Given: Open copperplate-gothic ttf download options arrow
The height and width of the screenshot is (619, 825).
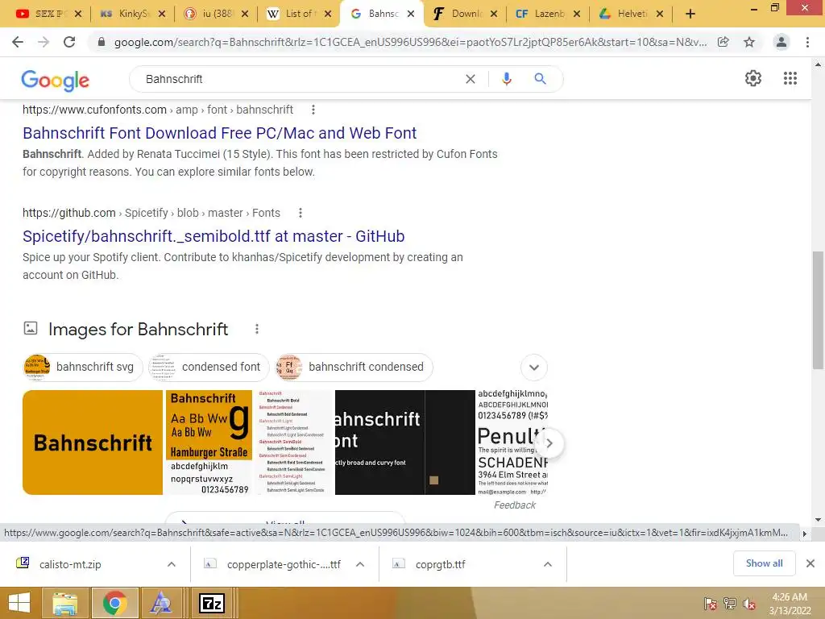Looking at the screenshot, I should point(360,564).
